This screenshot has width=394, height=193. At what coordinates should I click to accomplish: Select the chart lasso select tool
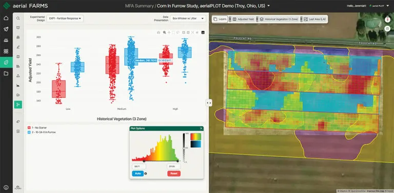pyautogui.click(x=178, y=32)
